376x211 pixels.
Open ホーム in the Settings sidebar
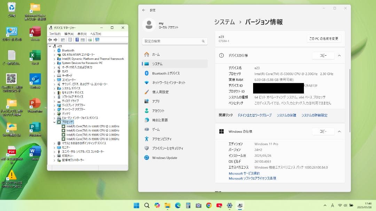click(x=156, y=54)
